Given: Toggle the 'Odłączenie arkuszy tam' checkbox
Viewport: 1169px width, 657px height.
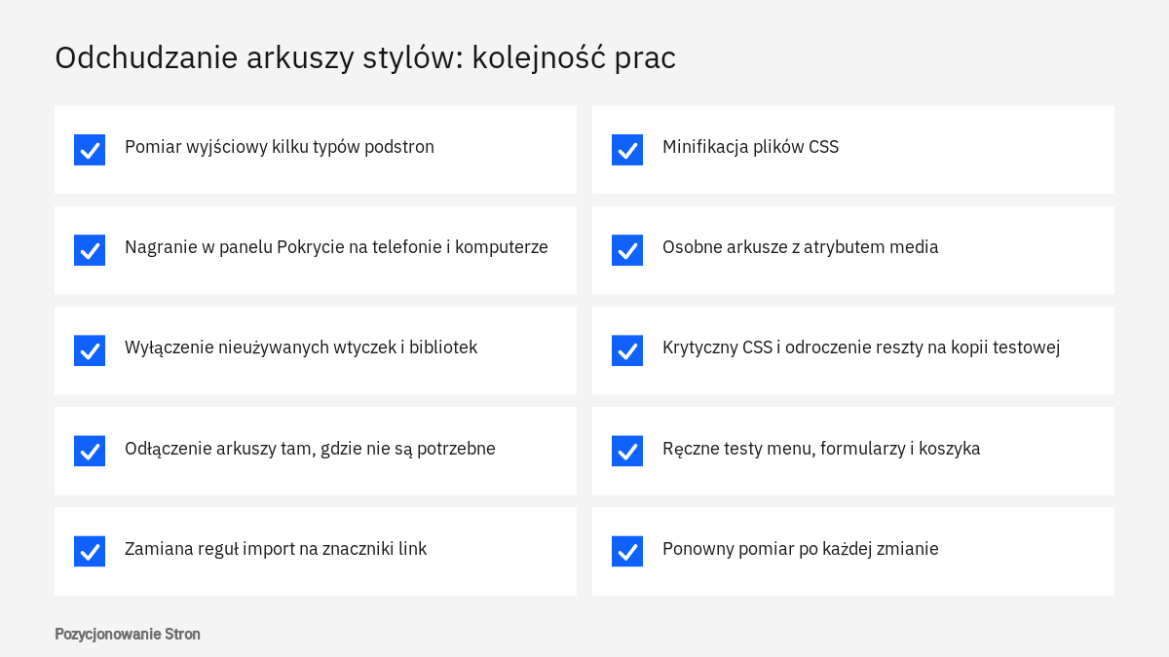Looking at the screenshot, I should pos(90,451).
